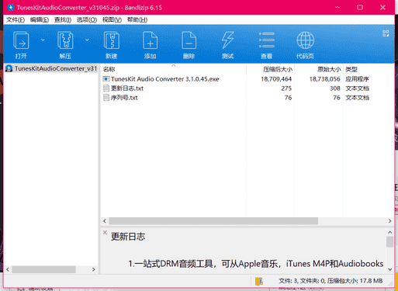398x291 pixels.
Task: Open the 视图(V) menu
Action: 112,20
